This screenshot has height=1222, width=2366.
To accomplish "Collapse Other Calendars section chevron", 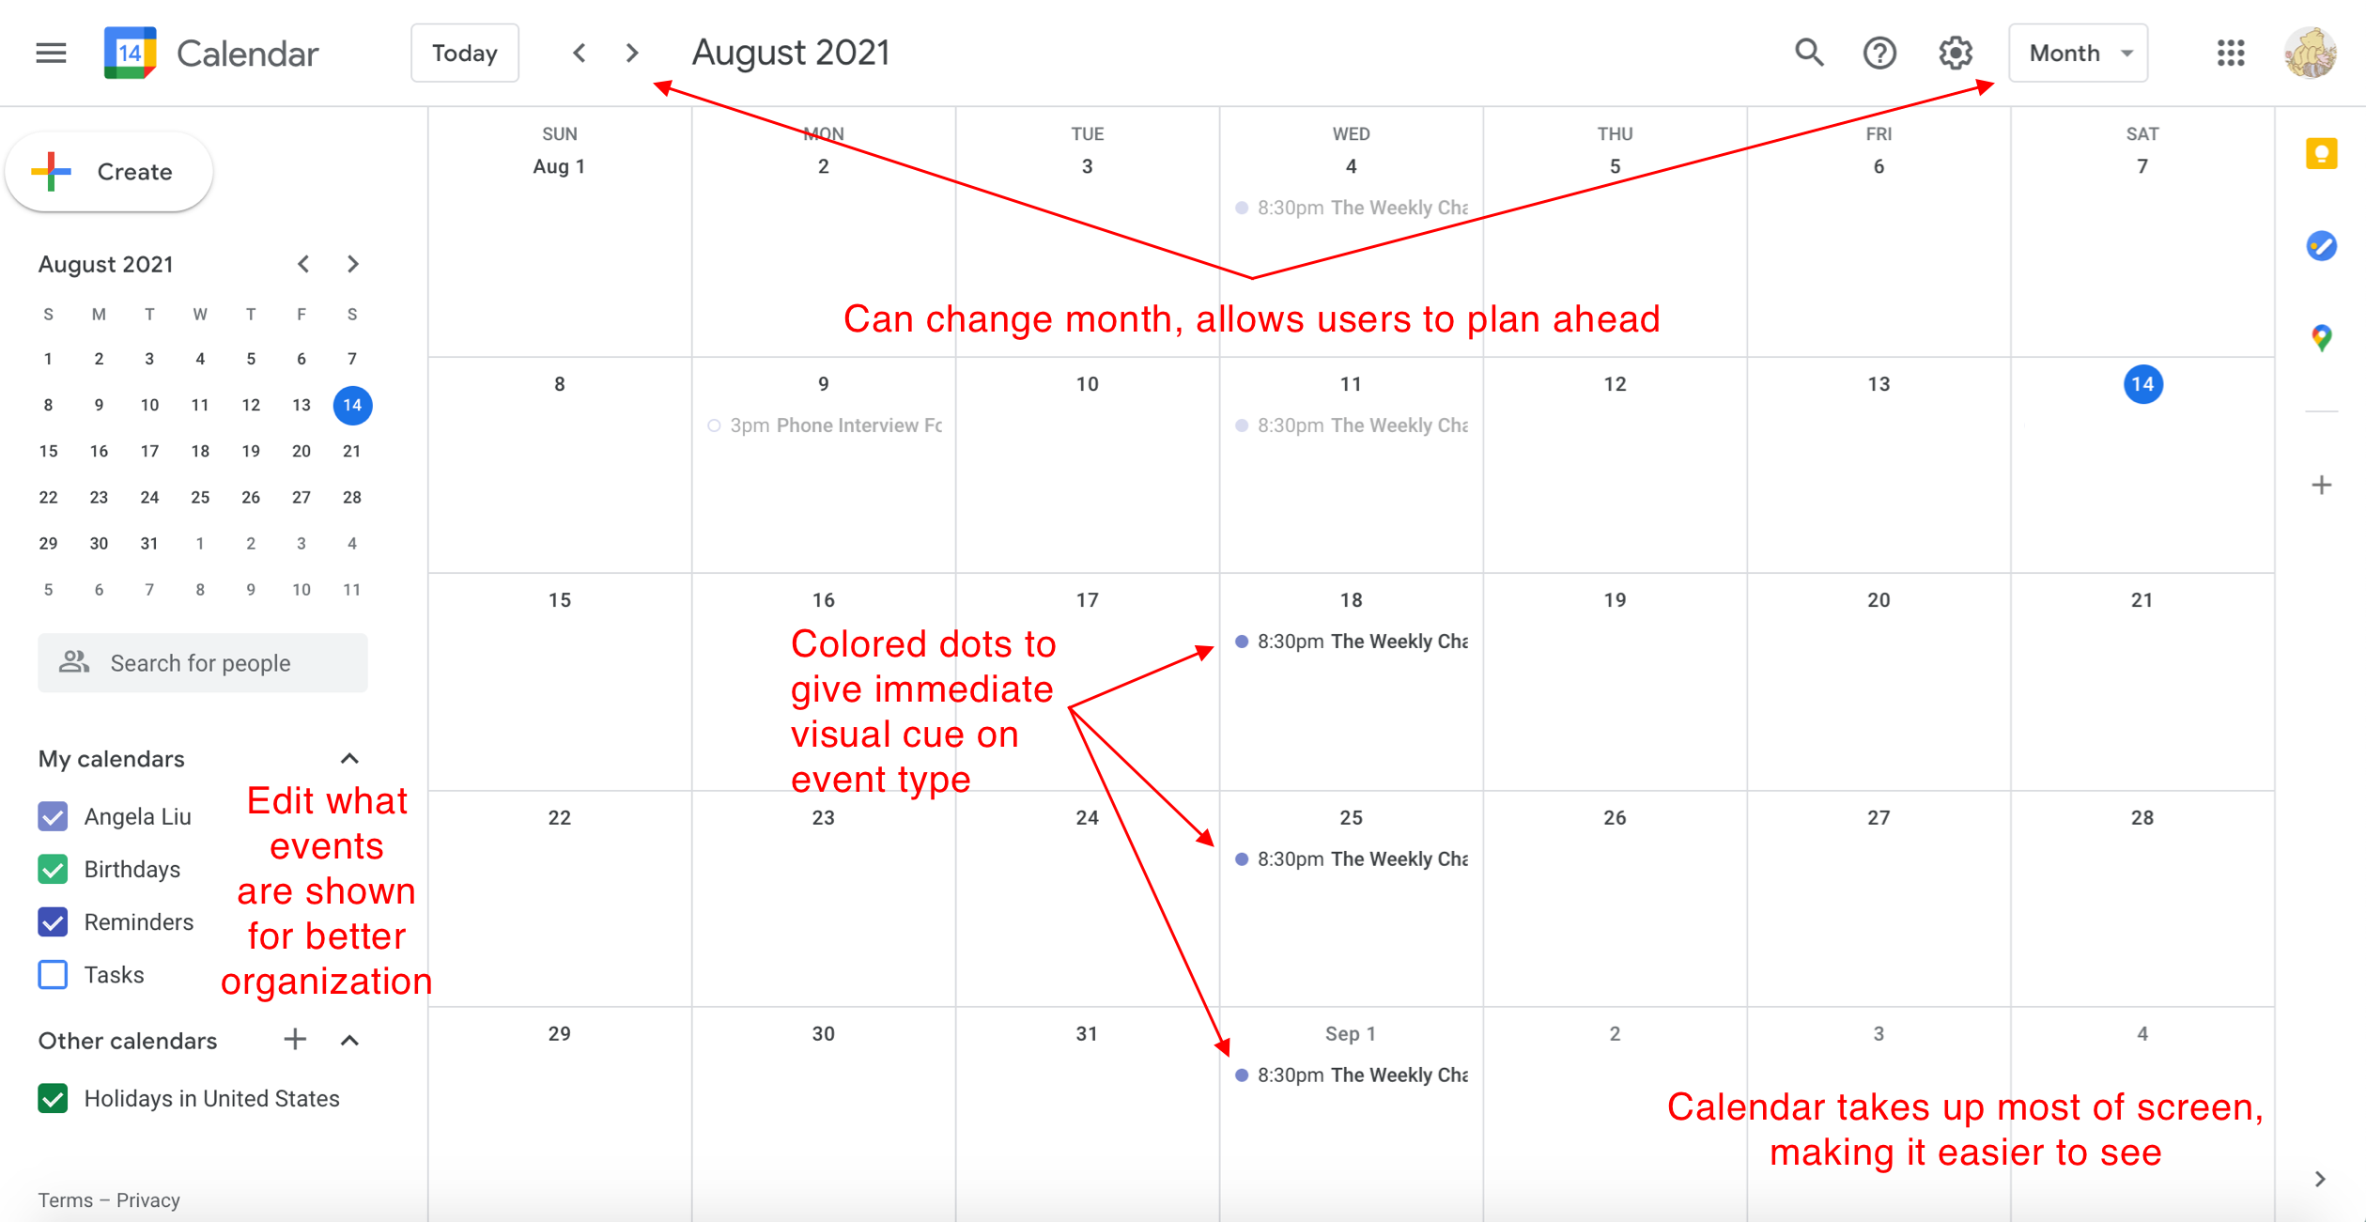I will [349, 1040].
